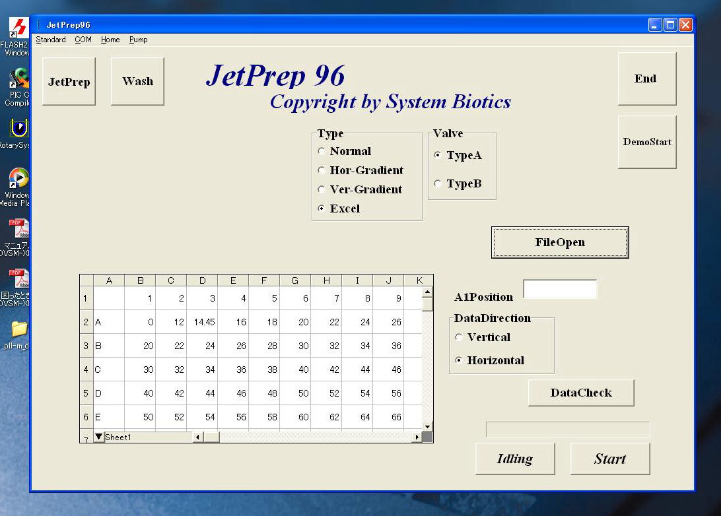The height and width of the screenshot is (516, 721).
Task: Open the Pump menu
Action: 139,40
